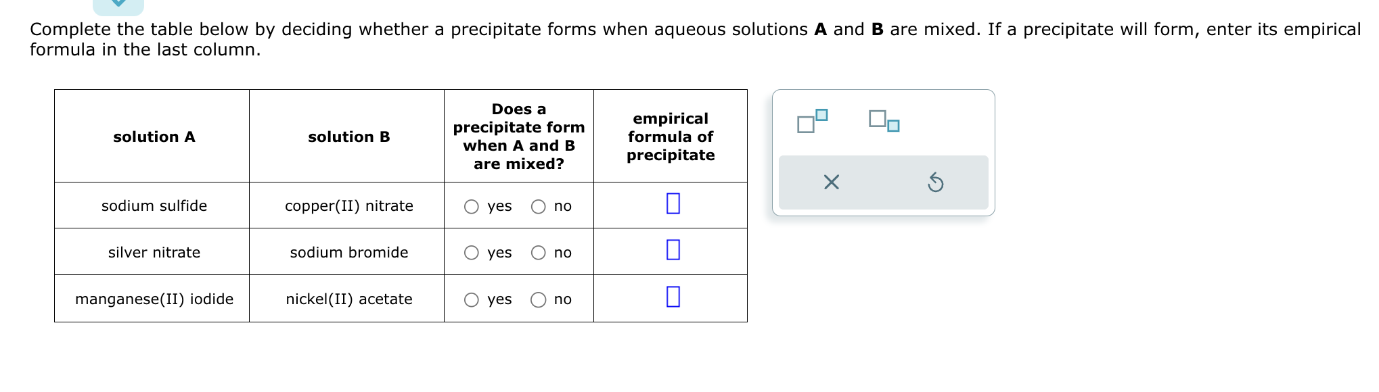Viewport: 1379px width, 392px height.
Task: Select yes for sodium sulfide and copper(II) nitrate
Action: [472, 207]
